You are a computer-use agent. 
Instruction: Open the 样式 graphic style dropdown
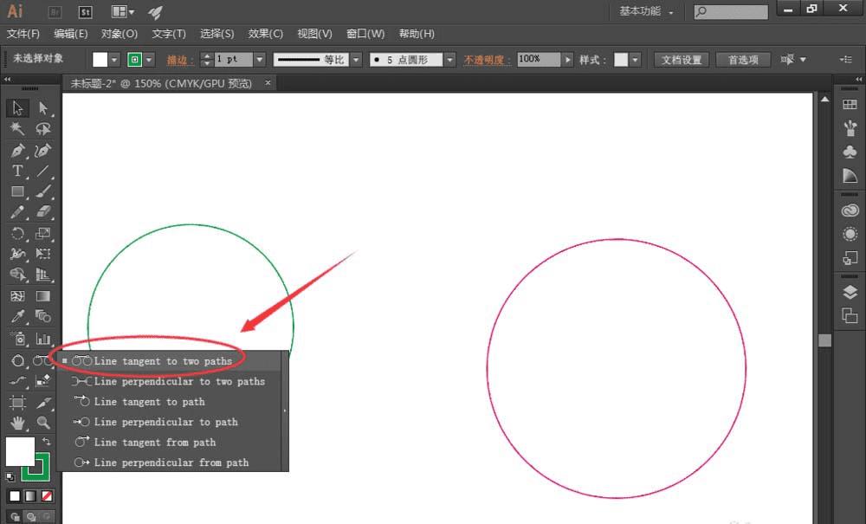click(635, 60)
